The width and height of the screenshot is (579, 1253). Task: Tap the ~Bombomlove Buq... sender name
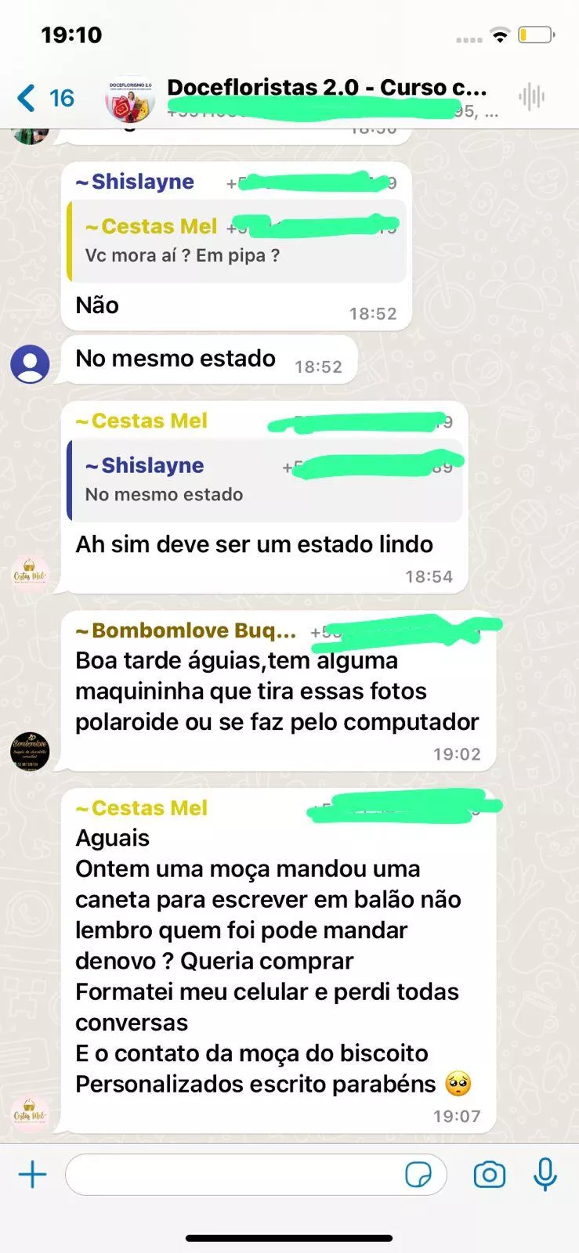coord(186,630)
